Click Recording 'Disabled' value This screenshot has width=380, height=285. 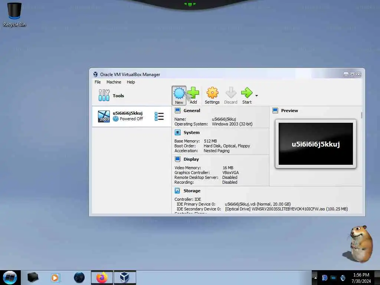[x=230, y=182]
